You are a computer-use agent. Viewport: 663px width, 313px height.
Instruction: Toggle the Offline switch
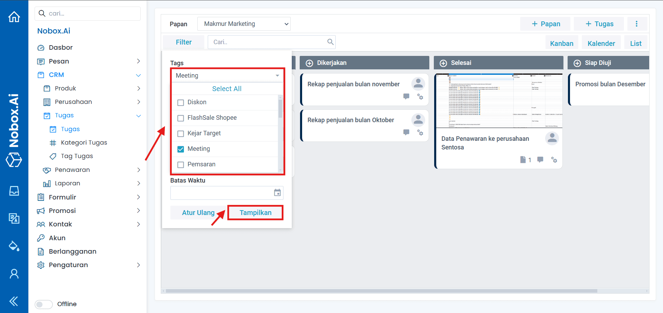coord(44,304)
